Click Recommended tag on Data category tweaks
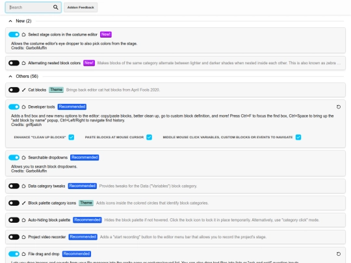351x263 pixels. [x=83, y=186]
